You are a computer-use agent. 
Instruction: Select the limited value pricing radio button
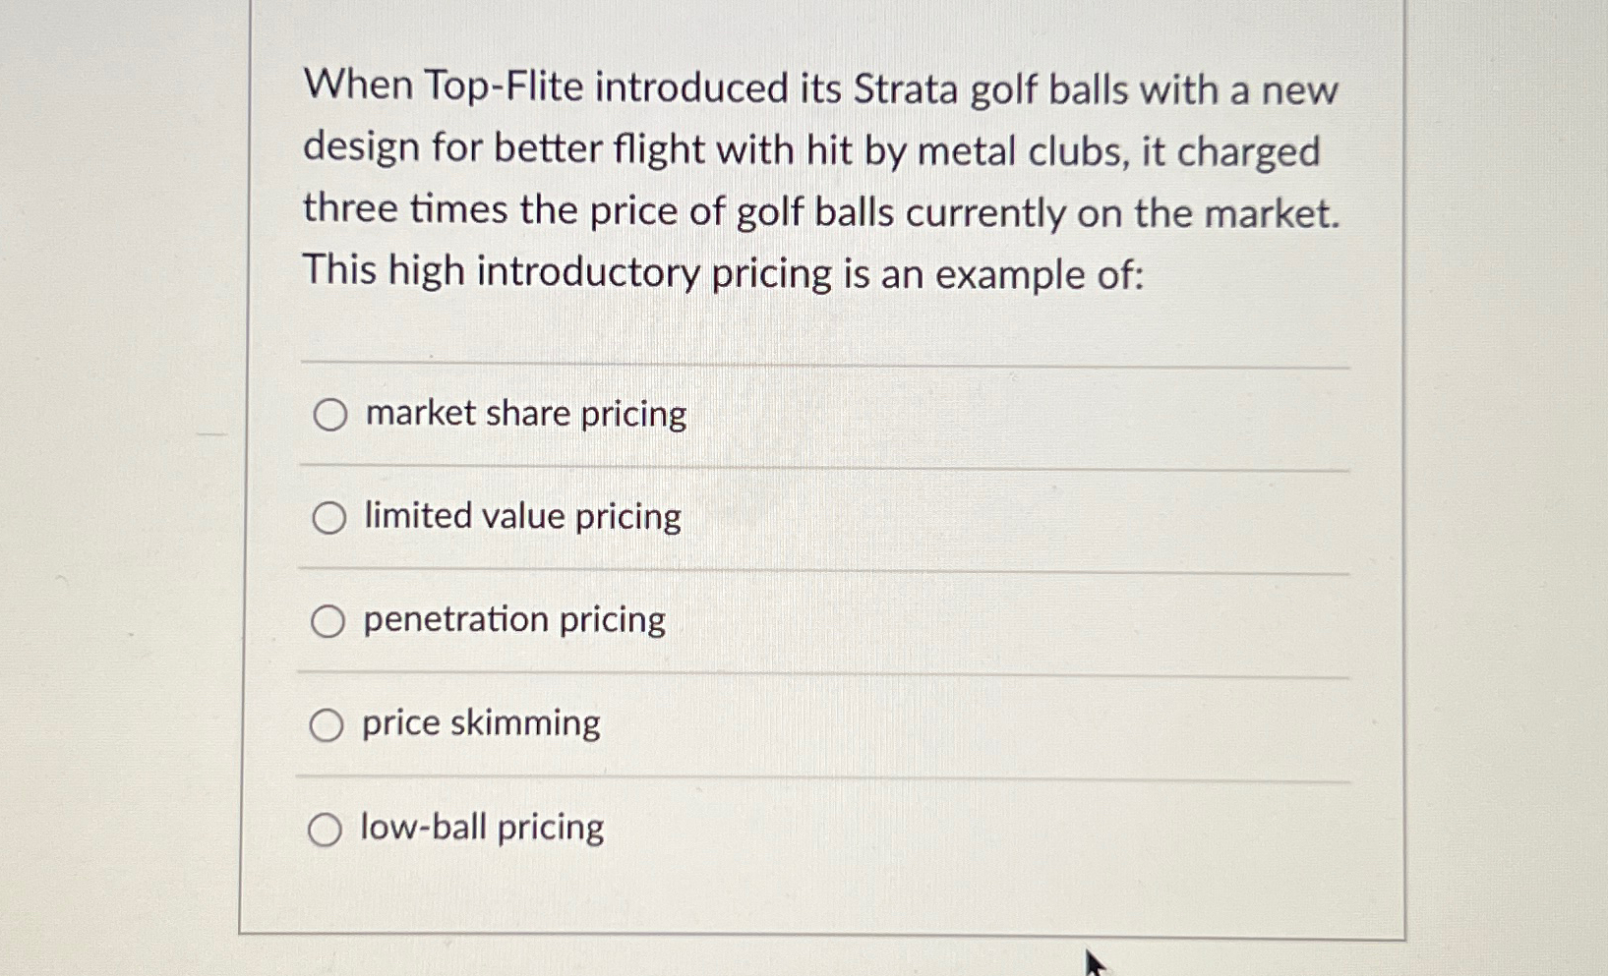[x=328, y=518]
